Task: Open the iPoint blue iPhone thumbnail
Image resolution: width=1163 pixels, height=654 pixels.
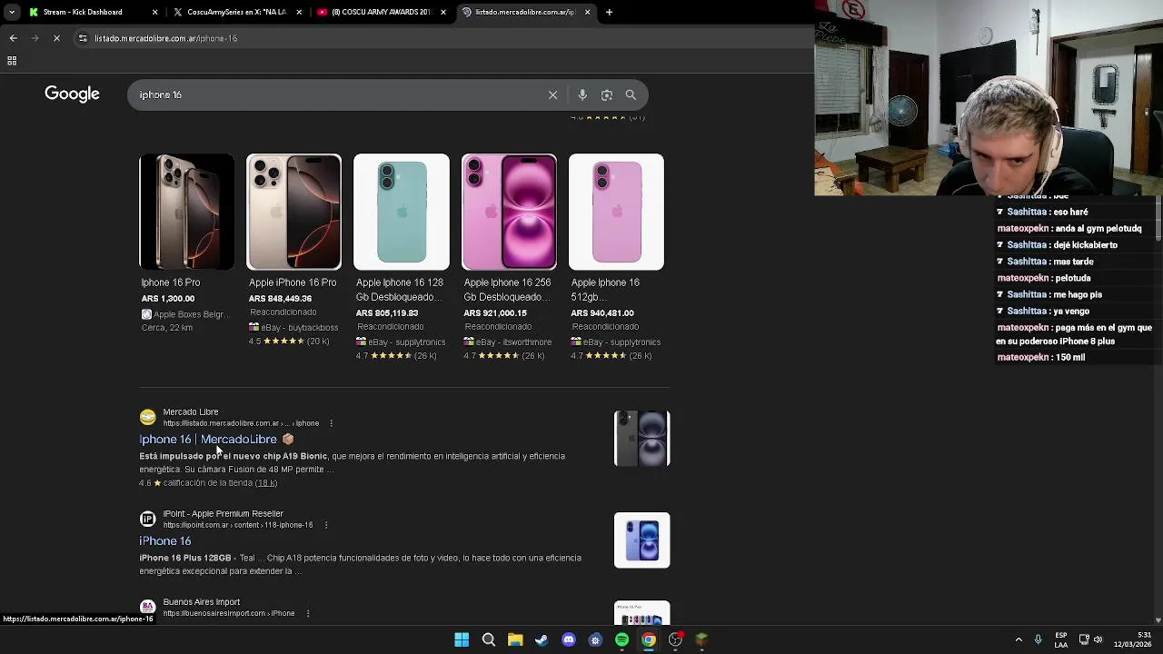Action: [x=641, y=540]
